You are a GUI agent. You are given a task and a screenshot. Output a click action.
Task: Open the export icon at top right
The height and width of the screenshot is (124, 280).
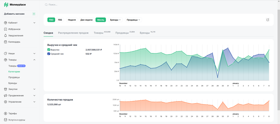pyautogui.click(x=268, y=20)
